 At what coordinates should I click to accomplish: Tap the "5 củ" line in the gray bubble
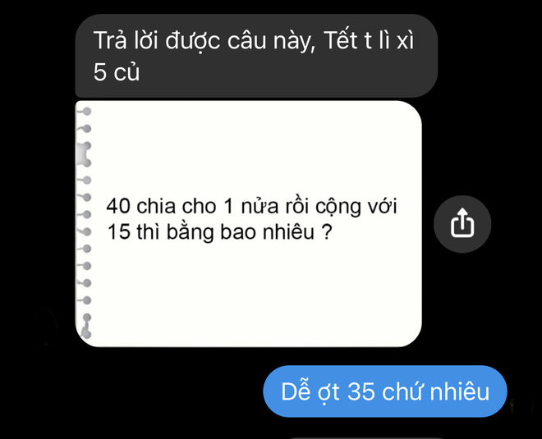(117, 72)
